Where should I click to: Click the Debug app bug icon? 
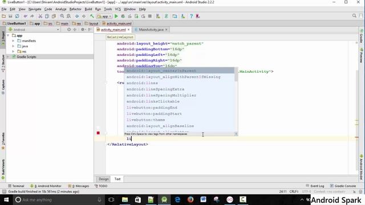click(x=123, y=16)
